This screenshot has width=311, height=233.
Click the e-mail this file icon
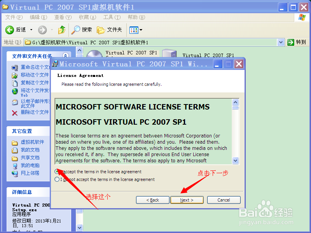coord(15,102)
